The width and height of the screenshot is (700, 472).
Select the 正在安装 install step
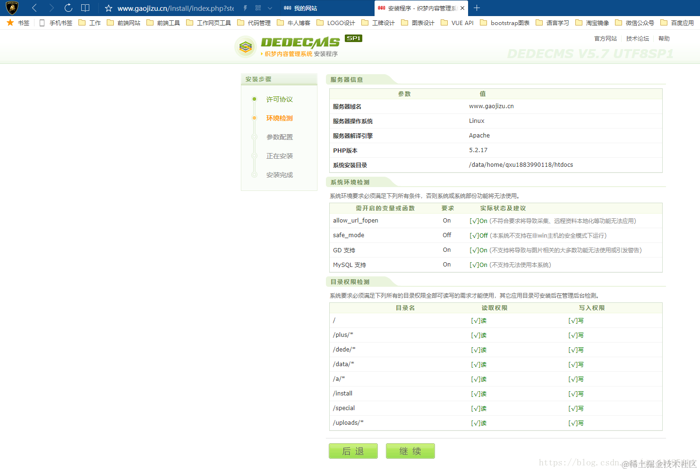[x=280, y=156]
